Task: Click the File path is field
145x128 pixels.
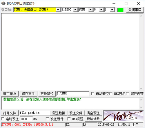Action: click(35, 113)
